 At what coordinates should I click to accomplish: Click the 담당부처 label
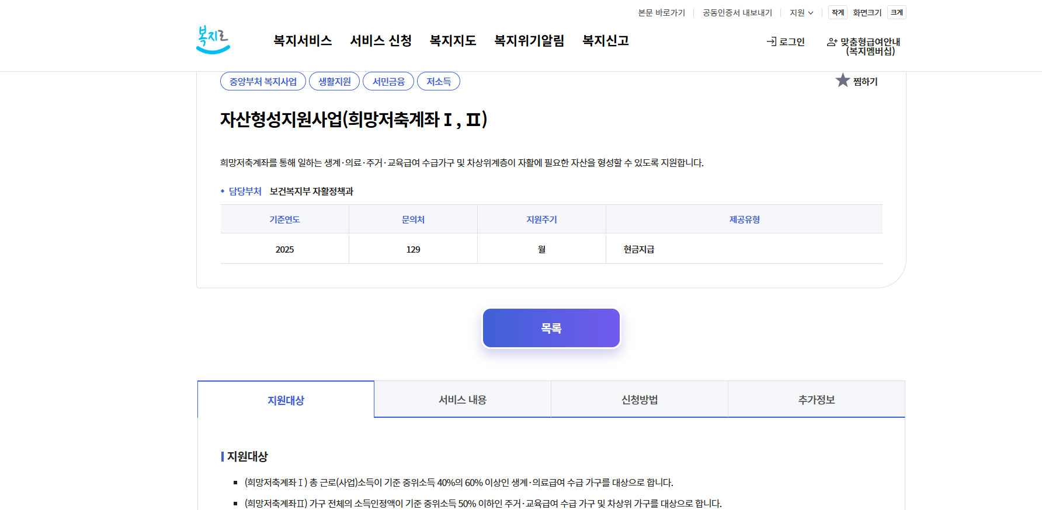point(245,191)
